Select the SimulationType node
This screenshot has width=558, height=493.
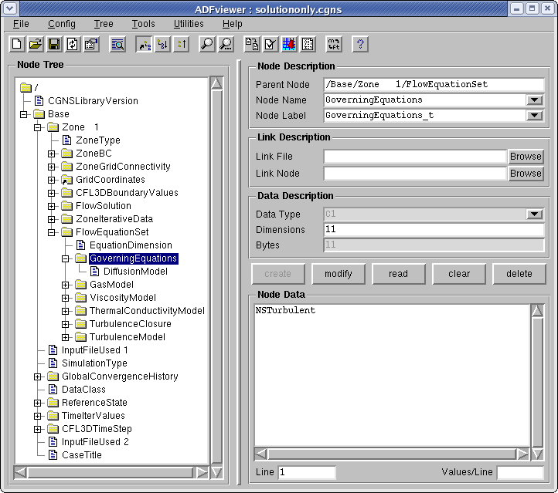[94, 363]
